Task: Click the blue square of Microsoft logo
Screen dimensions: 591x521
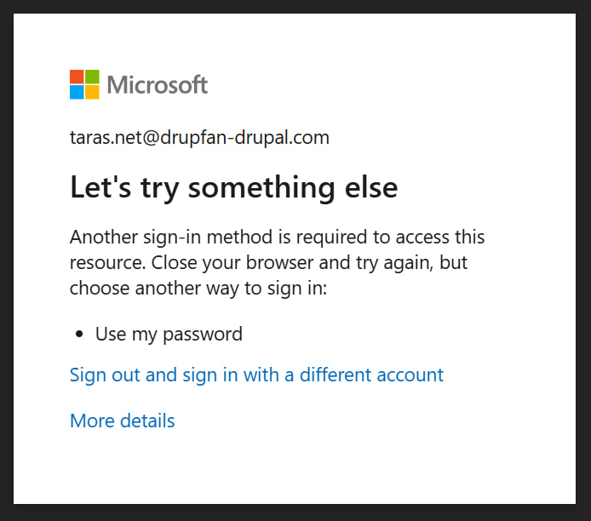Action: click(77, 92)
